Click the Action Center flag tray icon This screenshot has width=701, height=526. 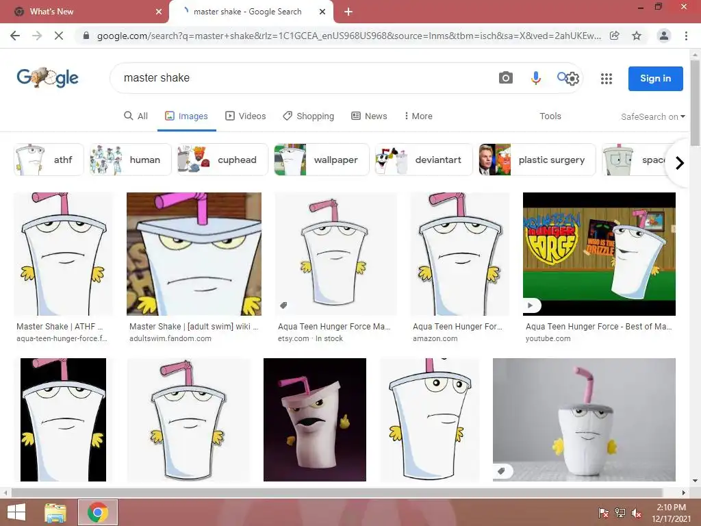coord(604,513)
